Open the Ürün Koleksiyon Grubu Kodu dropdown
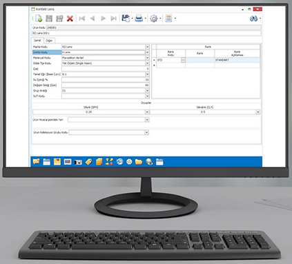Screen dimensions: 292x264 click(x=146, y=132)
